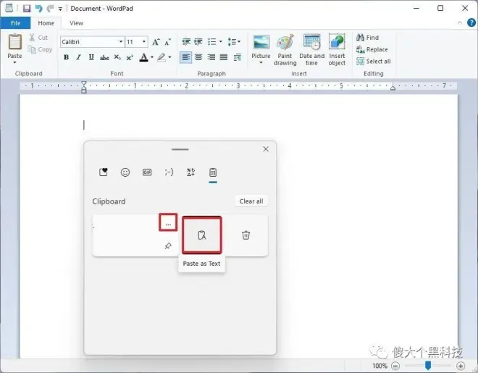Click the zoom in plus button
Screen dimensions: 478x373
coord(461,365)
